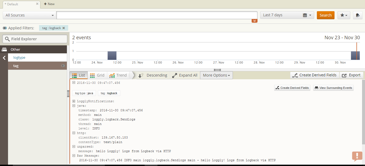Click the search query input field
The image size is (365, 166).
pos(156,15)
